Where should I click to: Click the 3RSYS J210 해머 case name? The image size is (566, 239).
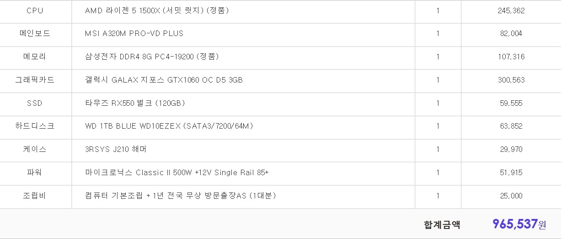click(x=116, y=149)
